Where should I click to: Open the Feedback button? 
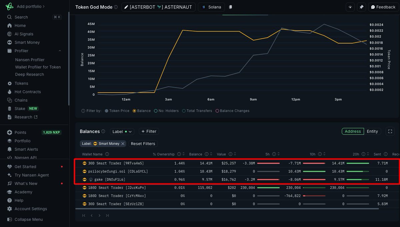(383, 7)
